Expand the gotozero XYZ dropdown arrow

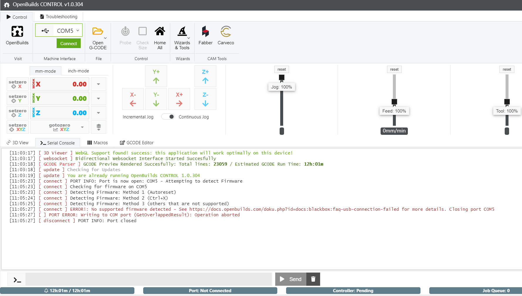pos(82,127)
